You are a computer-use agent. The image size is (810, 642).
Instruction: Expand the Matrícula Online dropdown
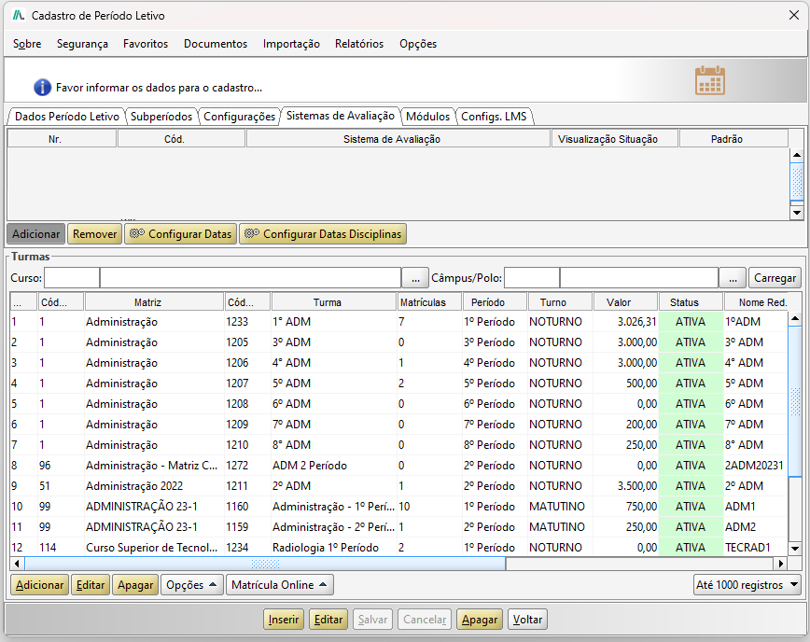pyautogui.click(x=279, y=585)
